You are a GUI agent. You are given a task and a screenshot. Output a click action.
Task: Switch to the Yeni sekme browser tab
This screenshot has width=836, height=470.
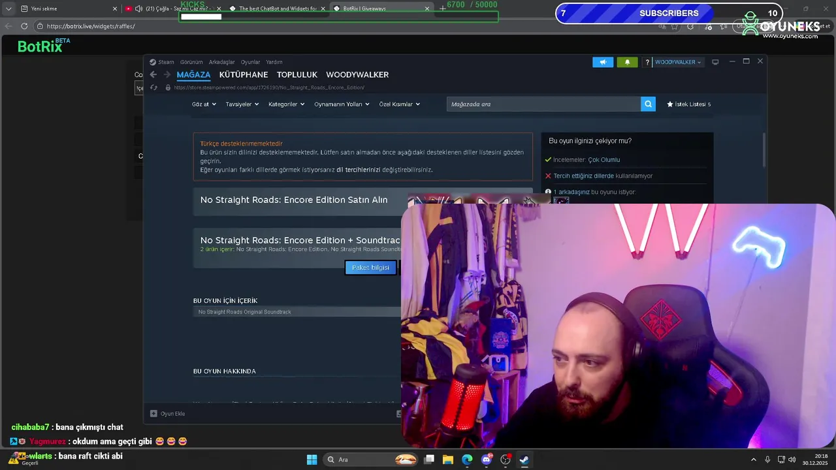tap(67, 8)
